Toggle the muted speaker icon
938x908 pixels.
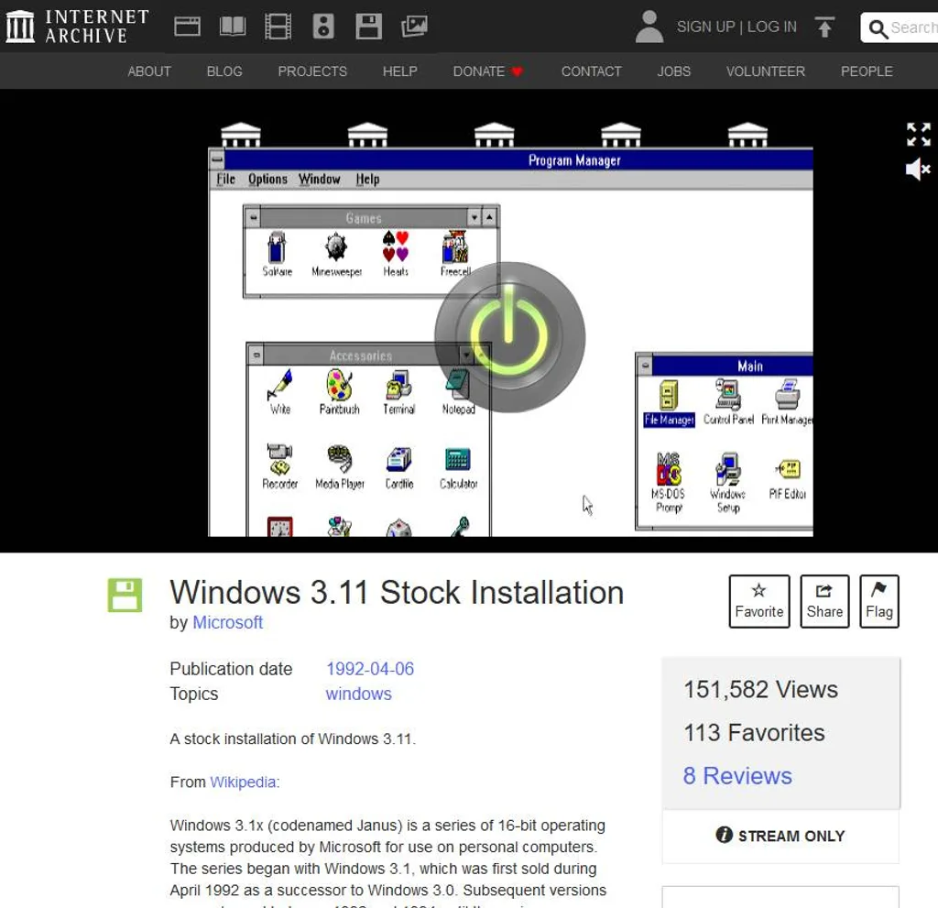[x=918, y=170]
